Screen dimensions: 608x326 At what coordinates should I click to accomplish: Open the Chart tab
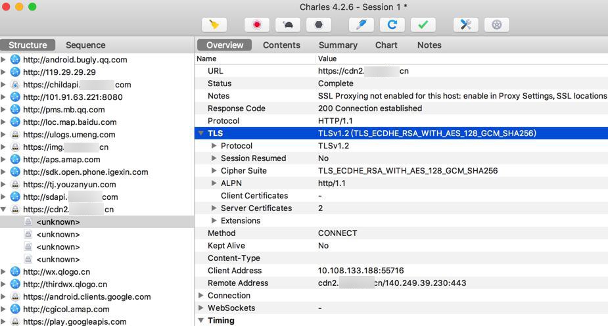(386, 45)
